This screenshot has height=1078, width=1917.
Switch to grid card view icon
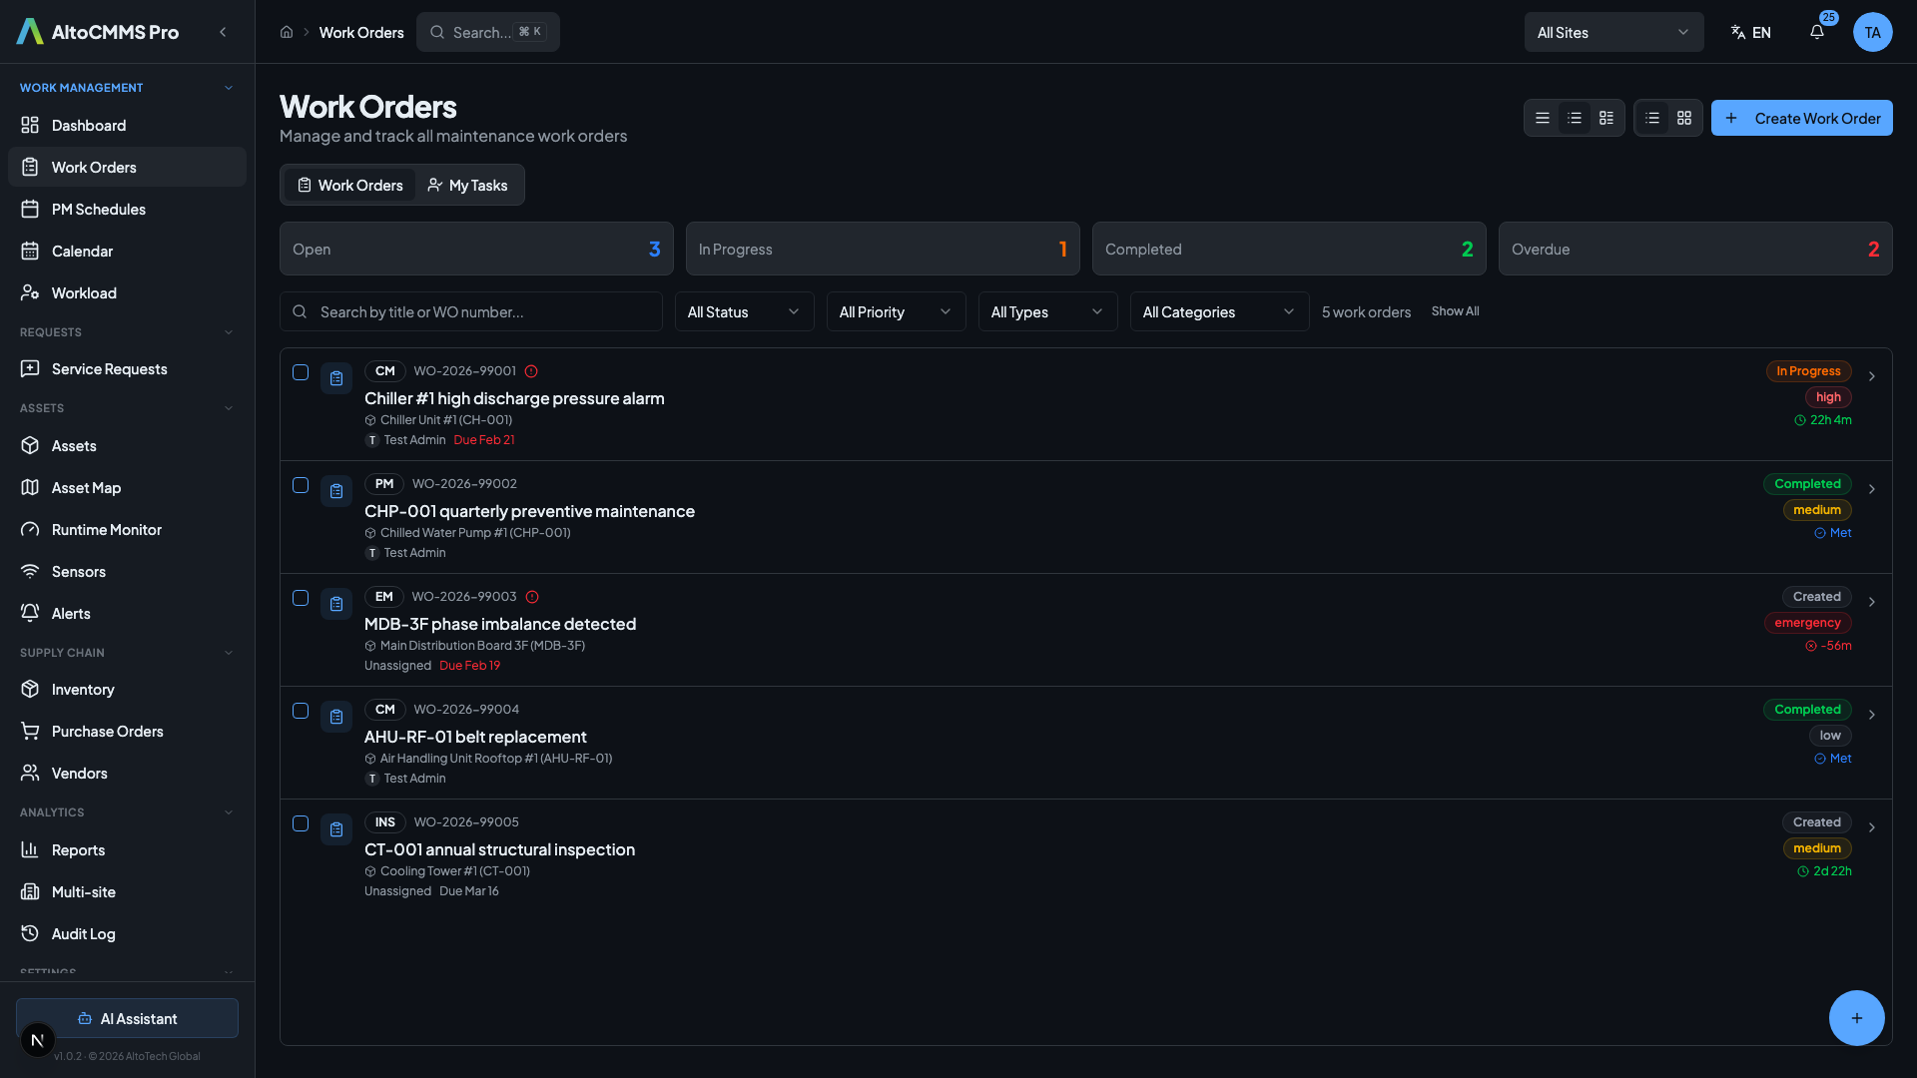[x=1684, y=118]
